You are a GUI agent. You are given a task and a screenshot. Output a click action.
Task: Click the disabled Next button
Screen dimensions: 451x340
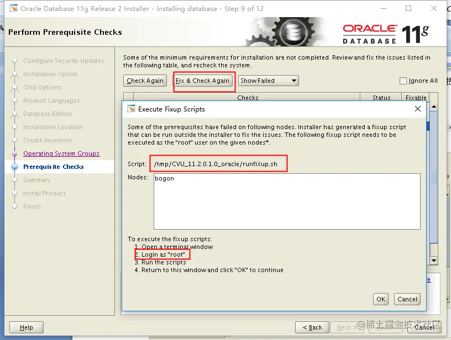(347, 327)
